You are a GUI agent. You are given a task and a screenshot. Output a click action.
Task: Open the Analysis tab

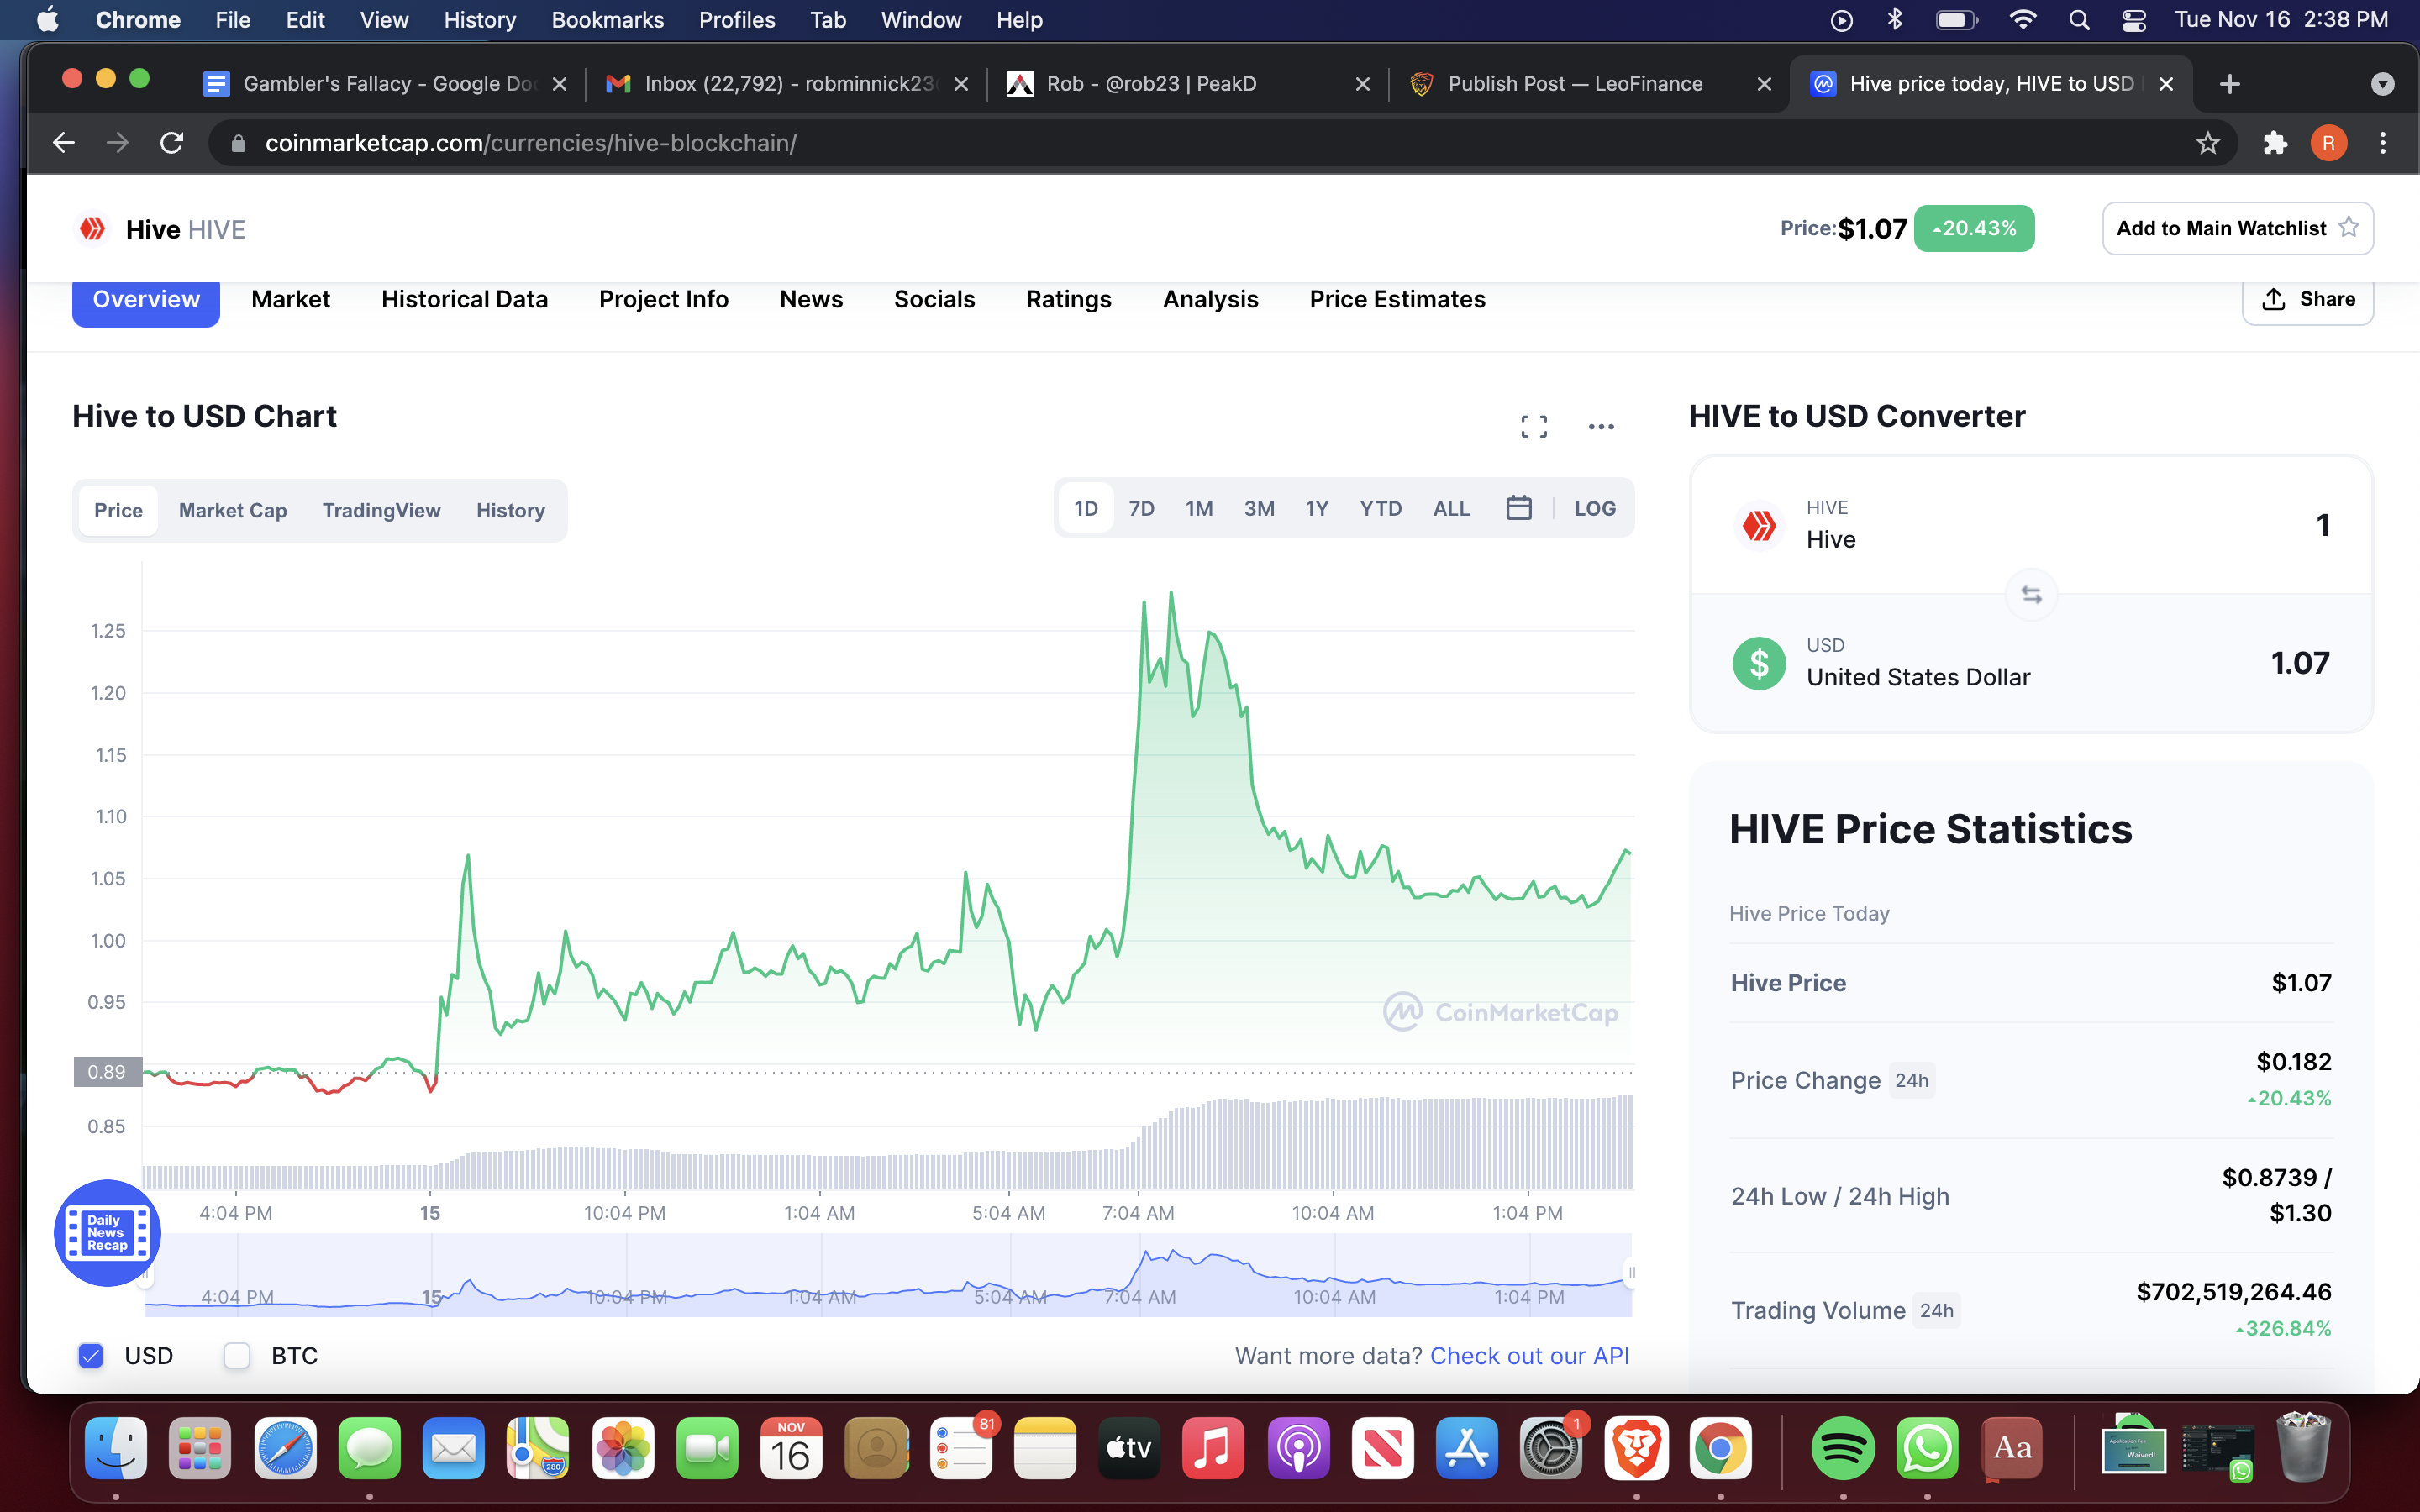tap(1210, 299)
